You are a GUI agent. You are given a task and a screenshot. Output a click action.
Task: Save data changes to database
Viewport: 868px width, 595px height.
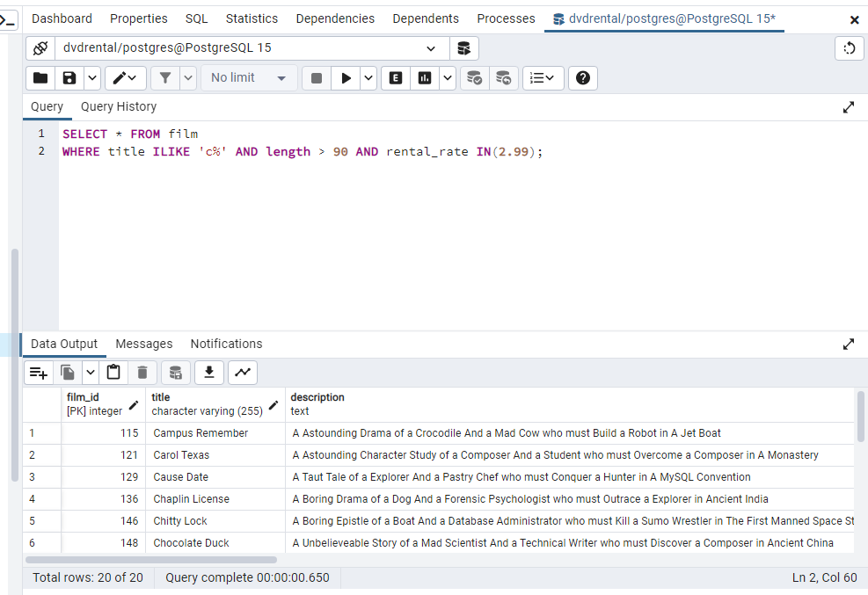176,373
